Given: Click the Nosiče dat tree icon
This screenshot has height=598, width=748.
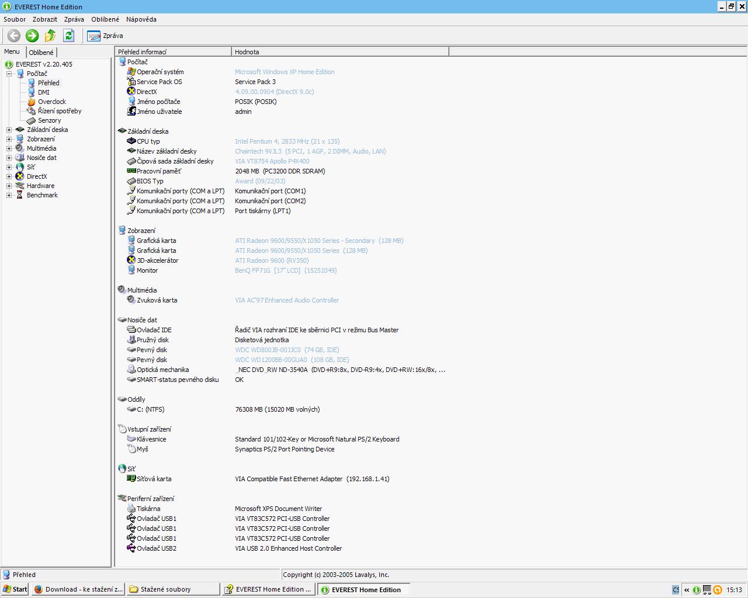Looking at the screenshot, I should coord(20,158).
